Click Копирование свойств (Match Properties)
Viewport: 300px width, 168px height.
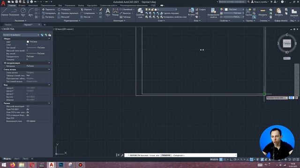[x=213, y=13]
